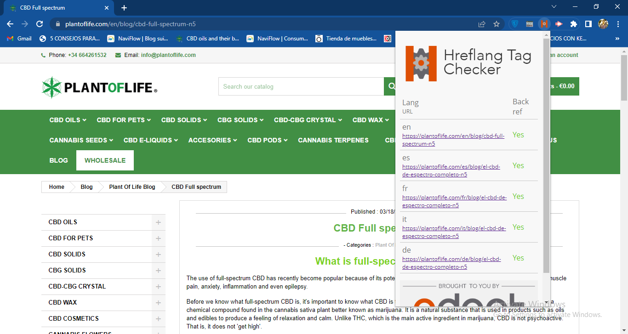The width and height of the screenshot is (628, 334).
Task: Expand the CBG SOLIDS nav menu
Action: coord(240,120)
